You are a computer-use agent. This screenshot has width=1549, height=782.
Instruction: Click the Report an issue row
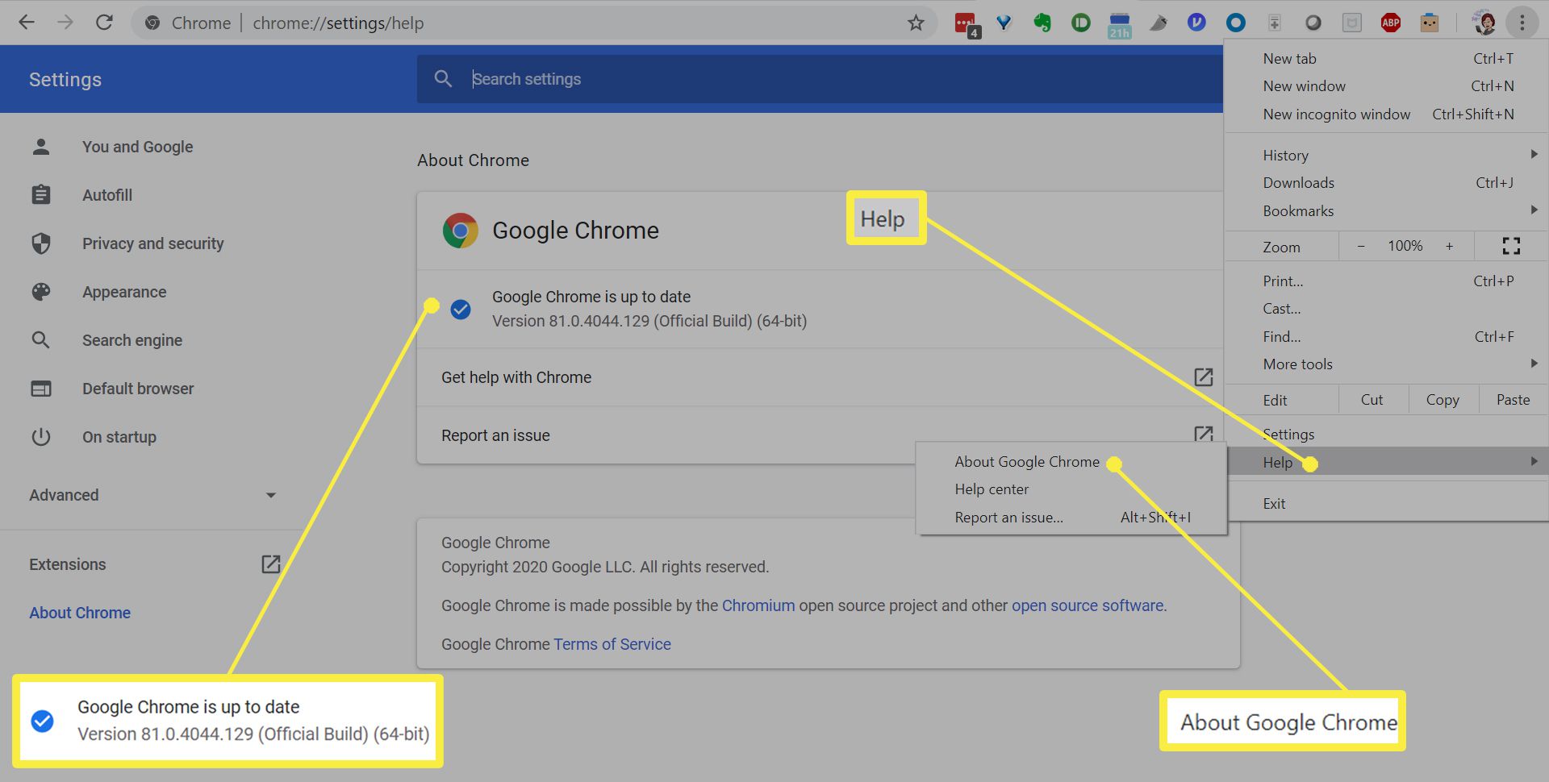point(820,435)
